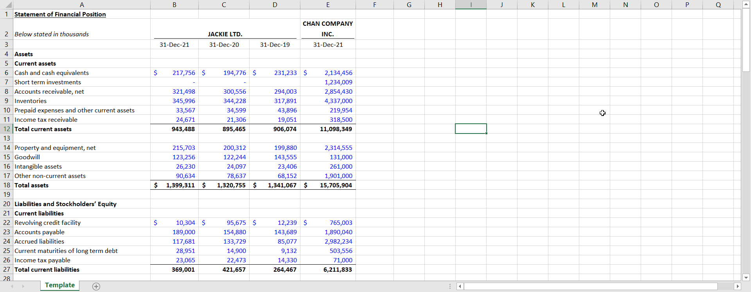Click the CHAN COMPANY INC. header cell
This screenshot has height=292, width=751.
328,29
